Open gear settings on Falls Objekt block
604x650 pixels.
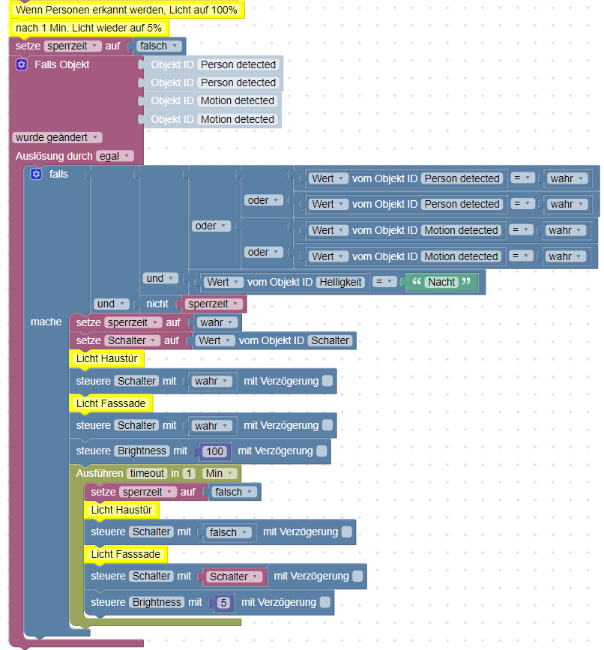(x=22, y=64)
